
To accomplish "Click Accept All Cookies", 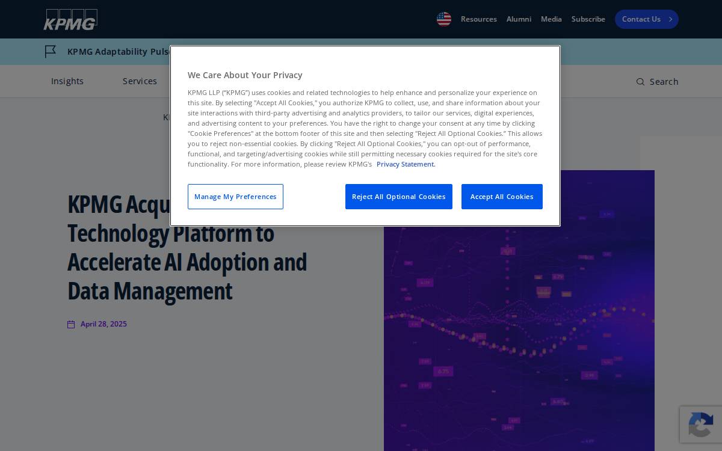I will (502, 197).
